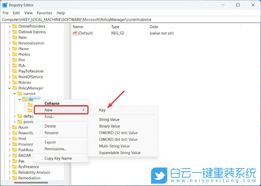This screenshot has width=261, height=186.
Task: Select Binary Value from the submenu
Action: point(123,126)
